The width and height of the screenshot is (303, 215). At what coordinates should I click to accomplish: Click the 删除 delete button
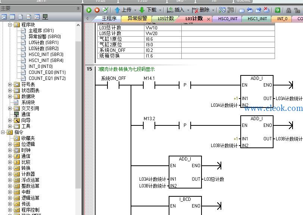tap(201, 10)
